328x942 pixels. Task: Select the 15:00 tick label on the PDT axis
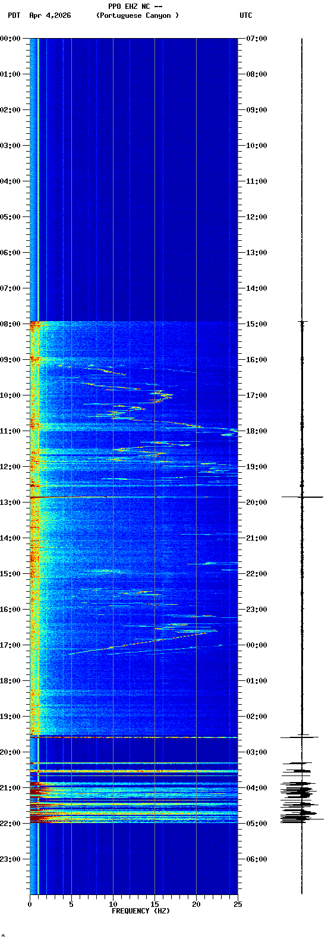coord(11,574)
